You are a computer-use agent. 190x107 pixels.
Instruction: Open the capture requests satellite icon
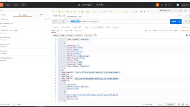(162, 5)
